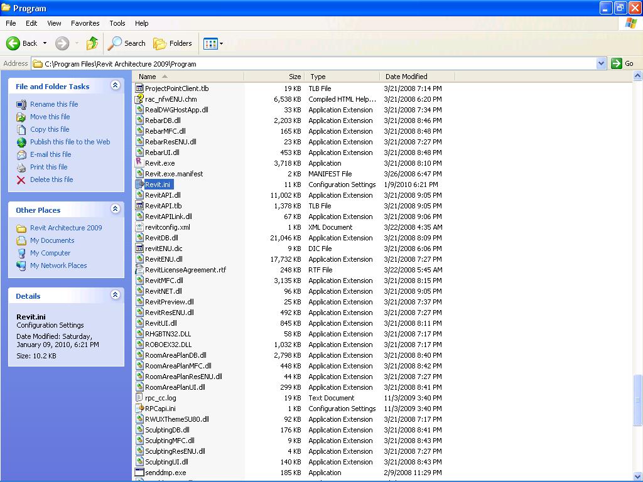Toggle the Folders pane button
Screen dimensions: 643x482
pos(173,43)
